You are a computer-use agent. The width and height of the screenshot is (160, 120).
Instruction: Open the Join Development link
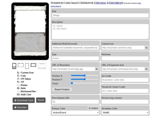[96, 5]
